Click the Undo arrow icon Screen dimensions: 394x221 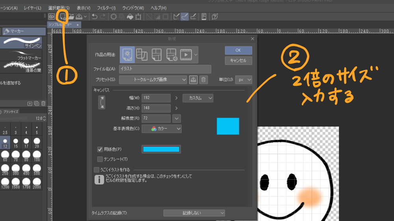pyautogui.click(x=95, y=17)
